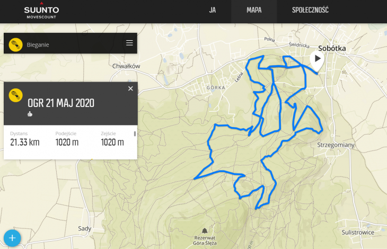387x249 pixels.
Task: Click the yellow running icon beside Bieganie
Action: pos(15,45)
